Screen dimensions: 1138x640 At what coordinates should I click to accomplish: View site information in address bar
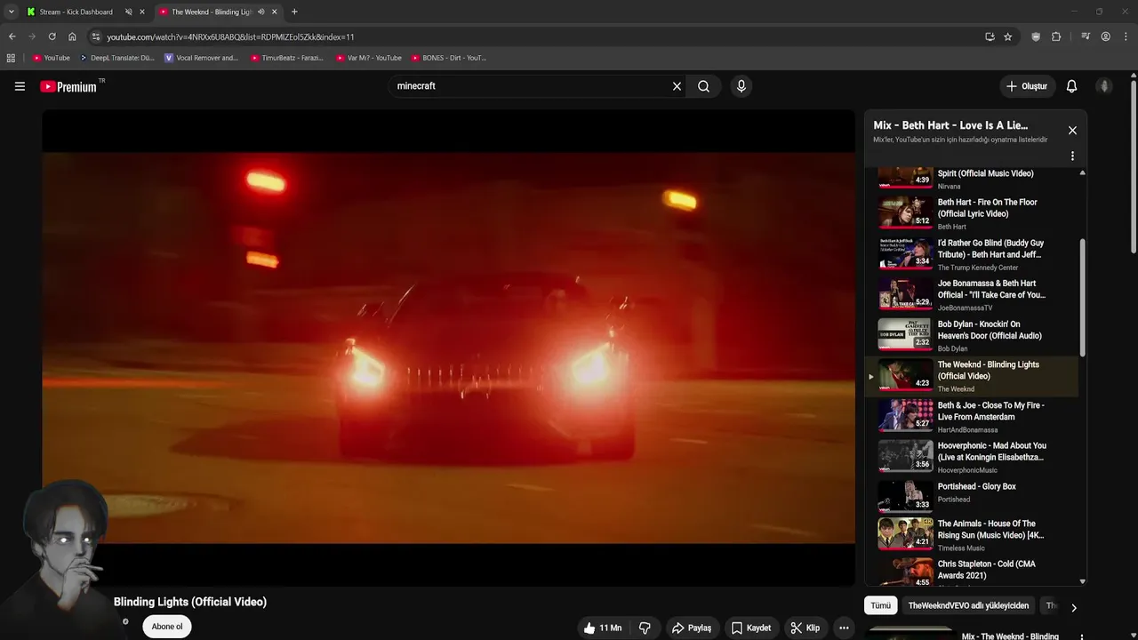tap(96, 36)
